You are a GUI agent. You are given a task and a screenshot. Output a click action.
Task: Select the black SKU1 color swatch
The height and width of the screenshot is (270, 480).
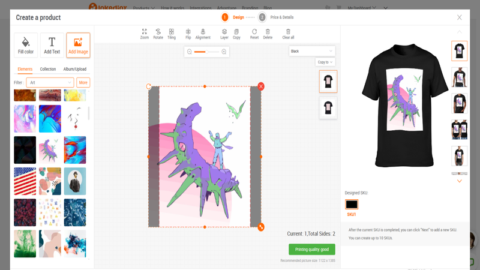(352, 204)
